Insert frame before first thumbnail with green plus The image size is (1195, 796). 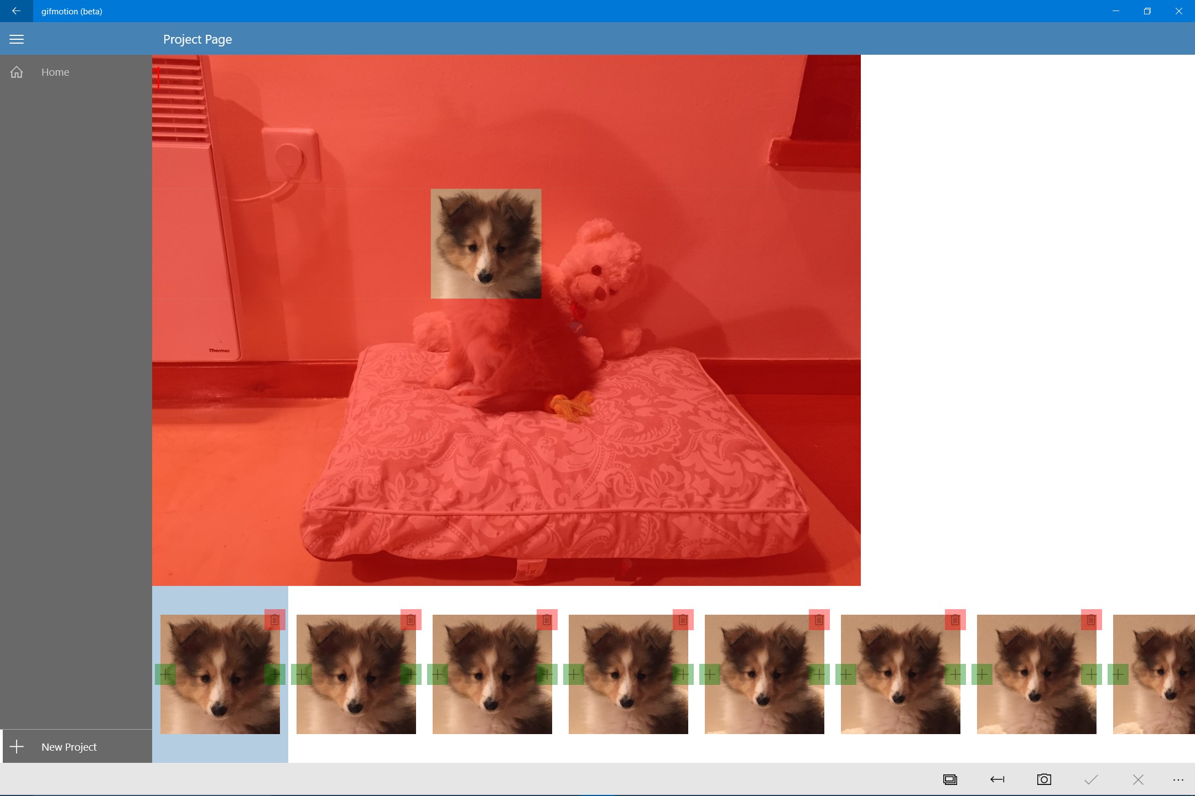tap(165, 674)
